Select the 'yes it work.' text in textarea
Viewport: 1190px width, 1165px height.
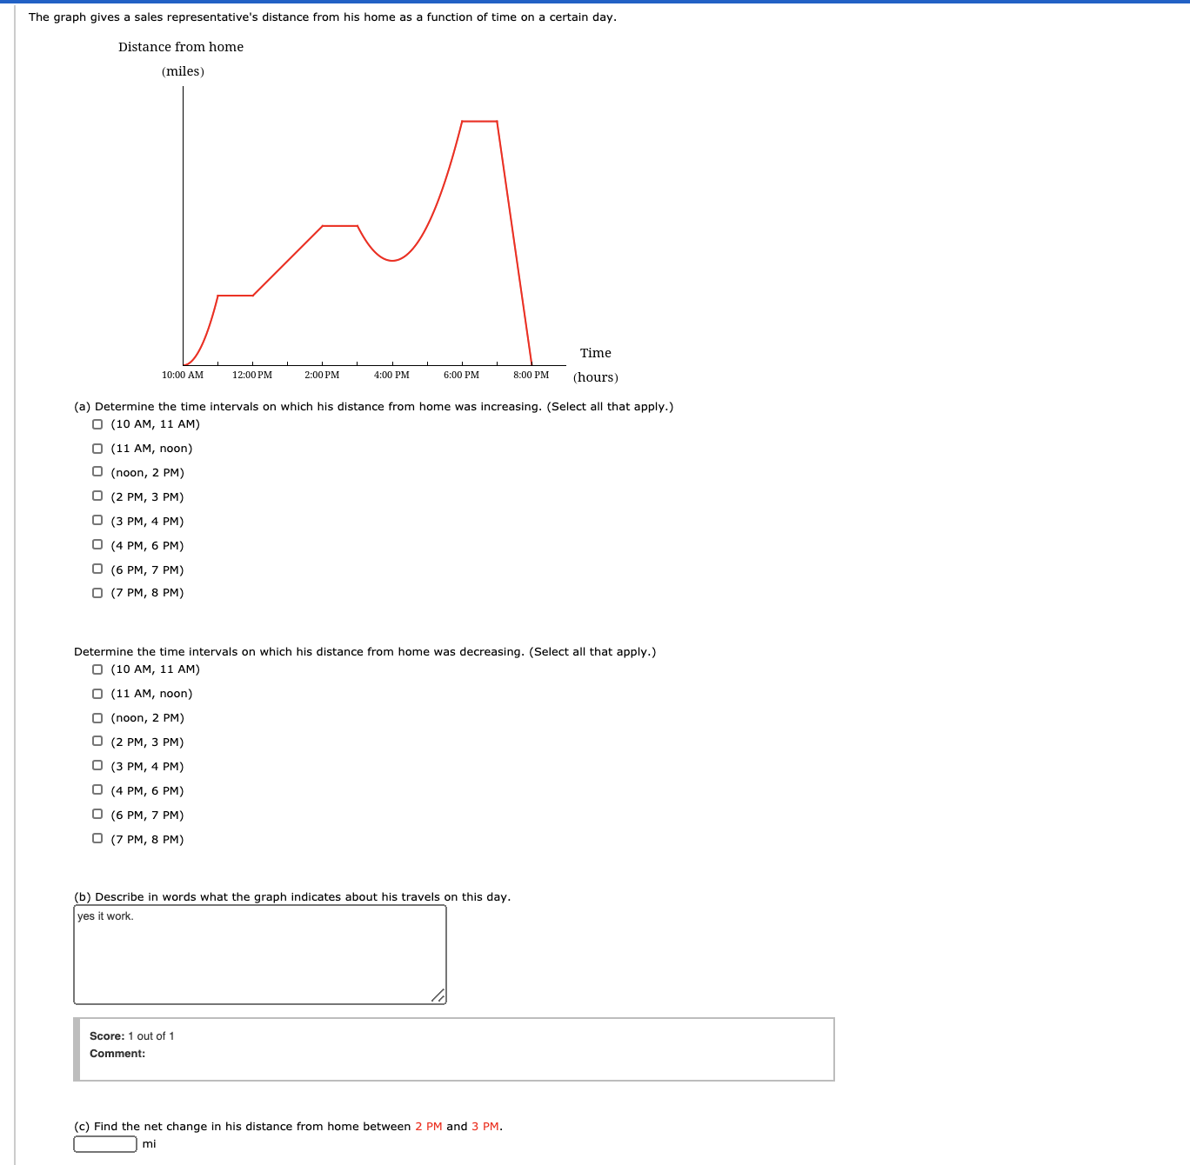click(104, 915)
